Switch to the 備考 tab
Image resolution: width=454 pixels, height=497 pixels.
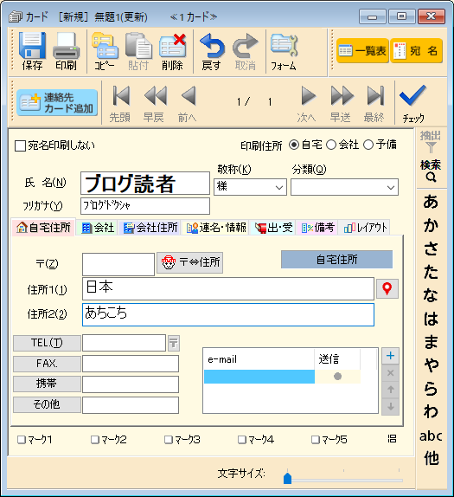[317, 228]
